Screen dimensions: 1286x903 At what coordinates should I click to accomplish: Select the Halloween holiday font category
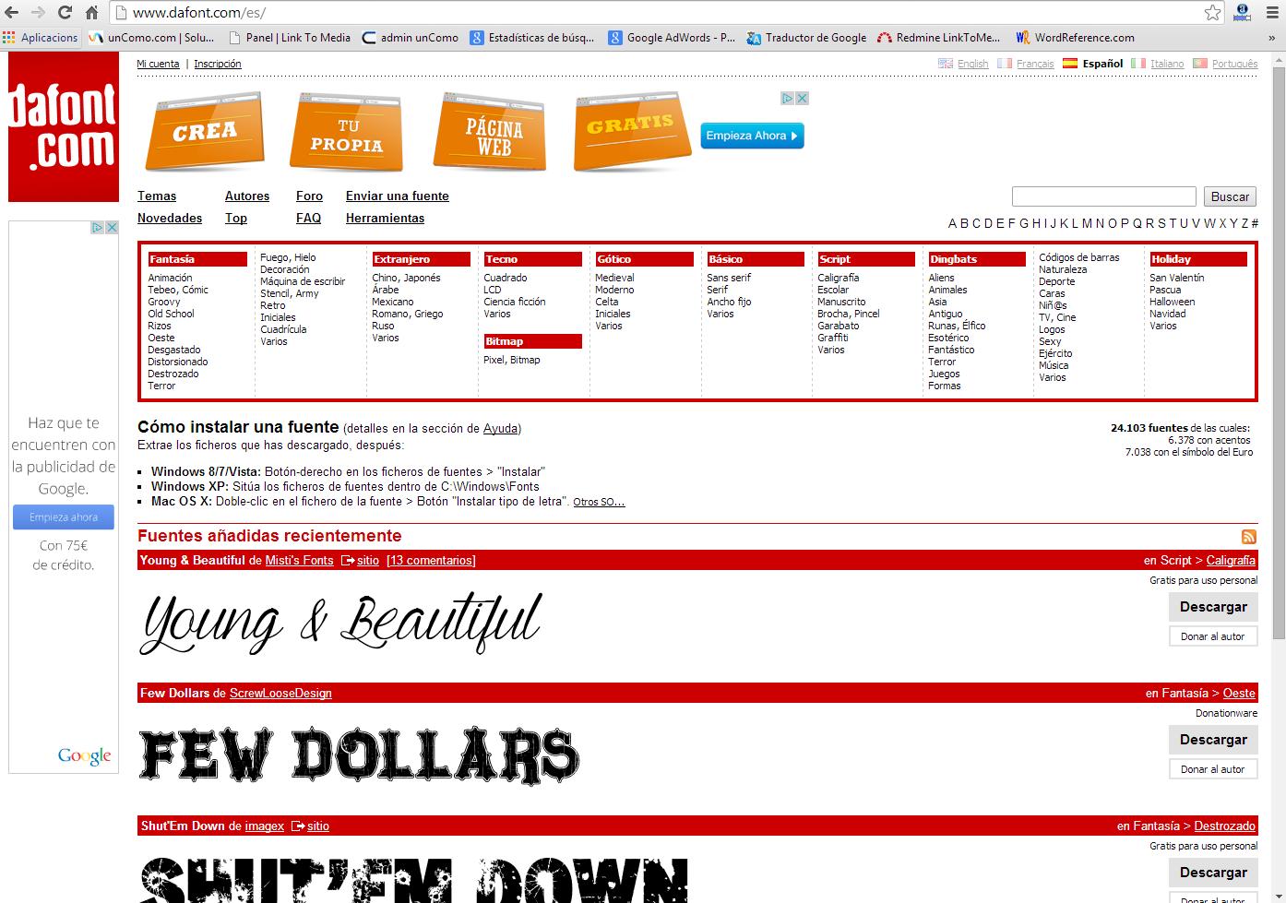tap(1172, 302)
